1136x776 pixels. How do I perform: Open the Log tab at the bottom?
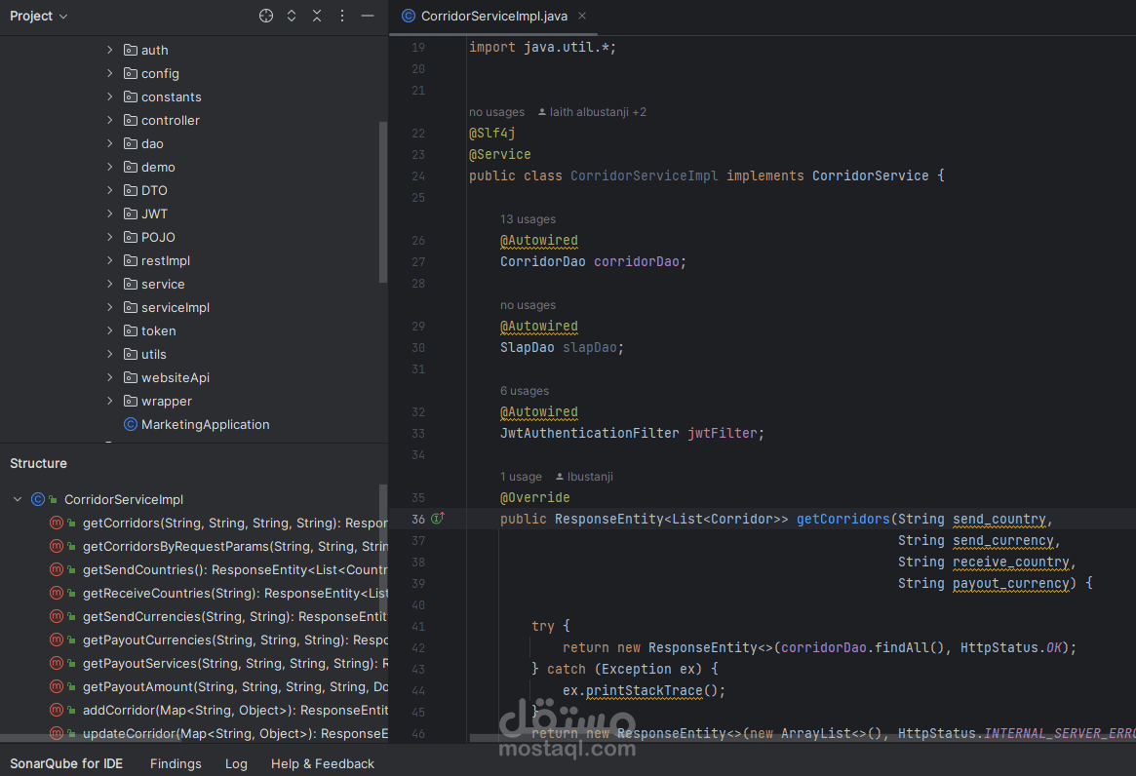(x=236, y=763)
